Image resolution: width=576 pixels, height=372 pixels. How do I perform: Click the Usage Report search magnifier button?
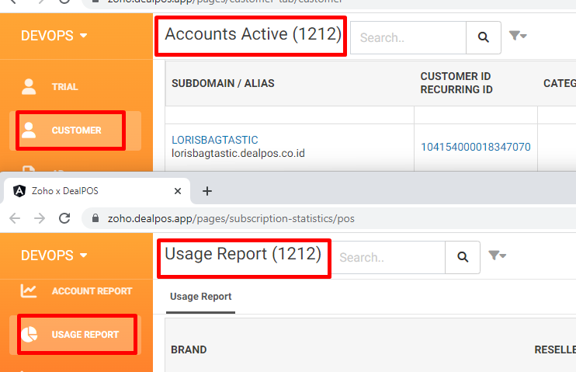[463, 257]
